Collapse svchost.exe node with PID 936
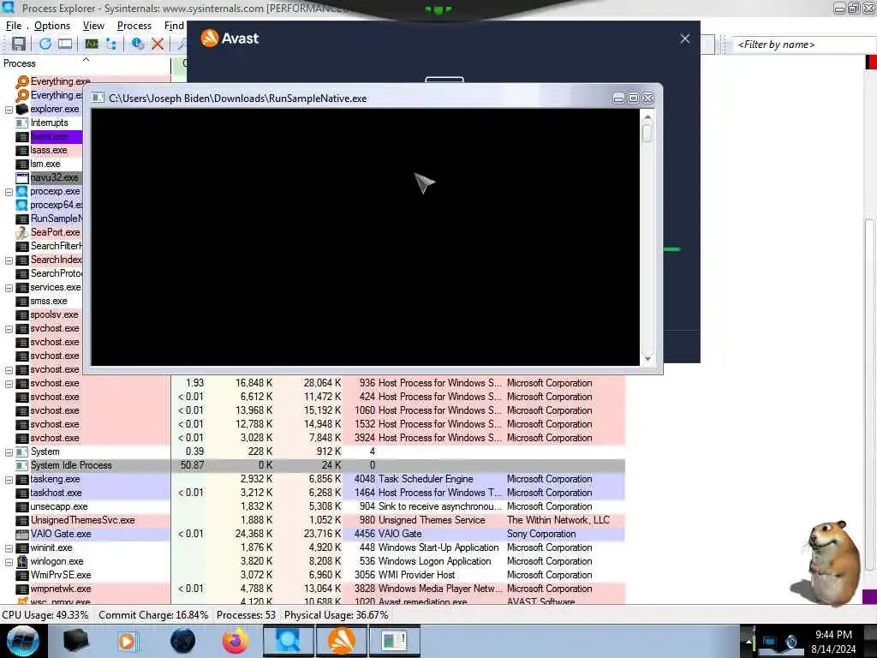The height and width of the screenshot is (658, 877). 9,384
